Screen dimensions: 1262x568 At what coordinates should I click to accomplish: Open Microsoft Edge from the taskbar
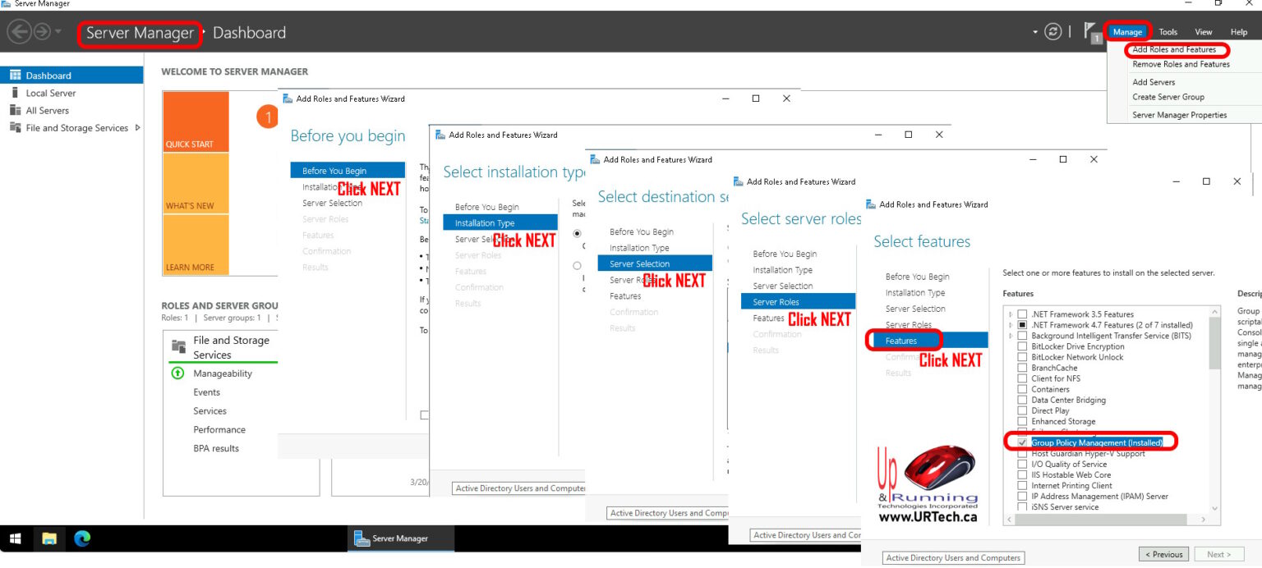81,539
